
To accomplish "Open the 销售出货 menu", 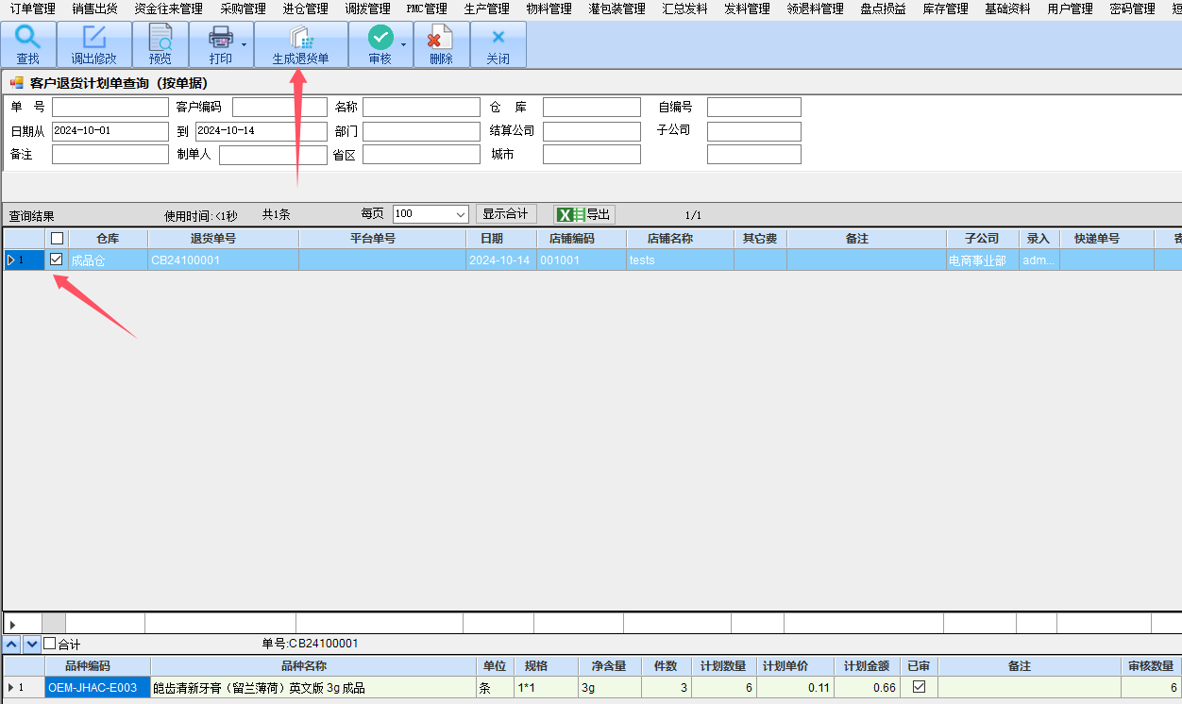I will click(95, 8).
